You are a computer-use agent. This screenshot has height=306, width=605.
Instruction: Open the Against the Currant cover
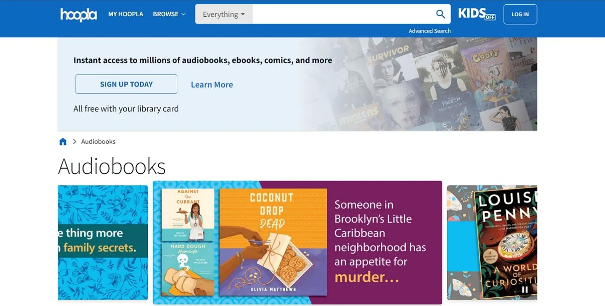tap(188, 215)
